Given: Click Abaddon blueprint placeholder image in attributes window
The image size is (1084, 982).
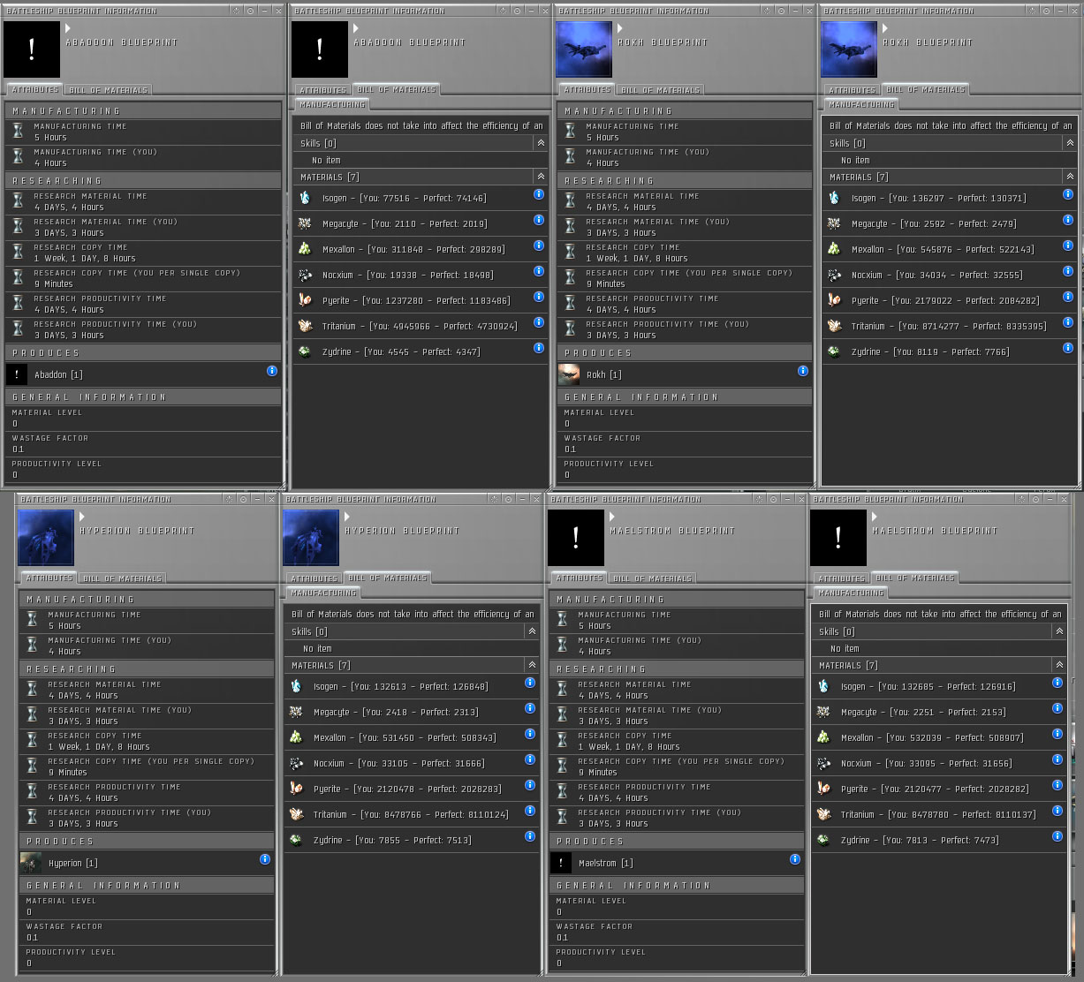Looking at the screenshot, I should 32,49.
